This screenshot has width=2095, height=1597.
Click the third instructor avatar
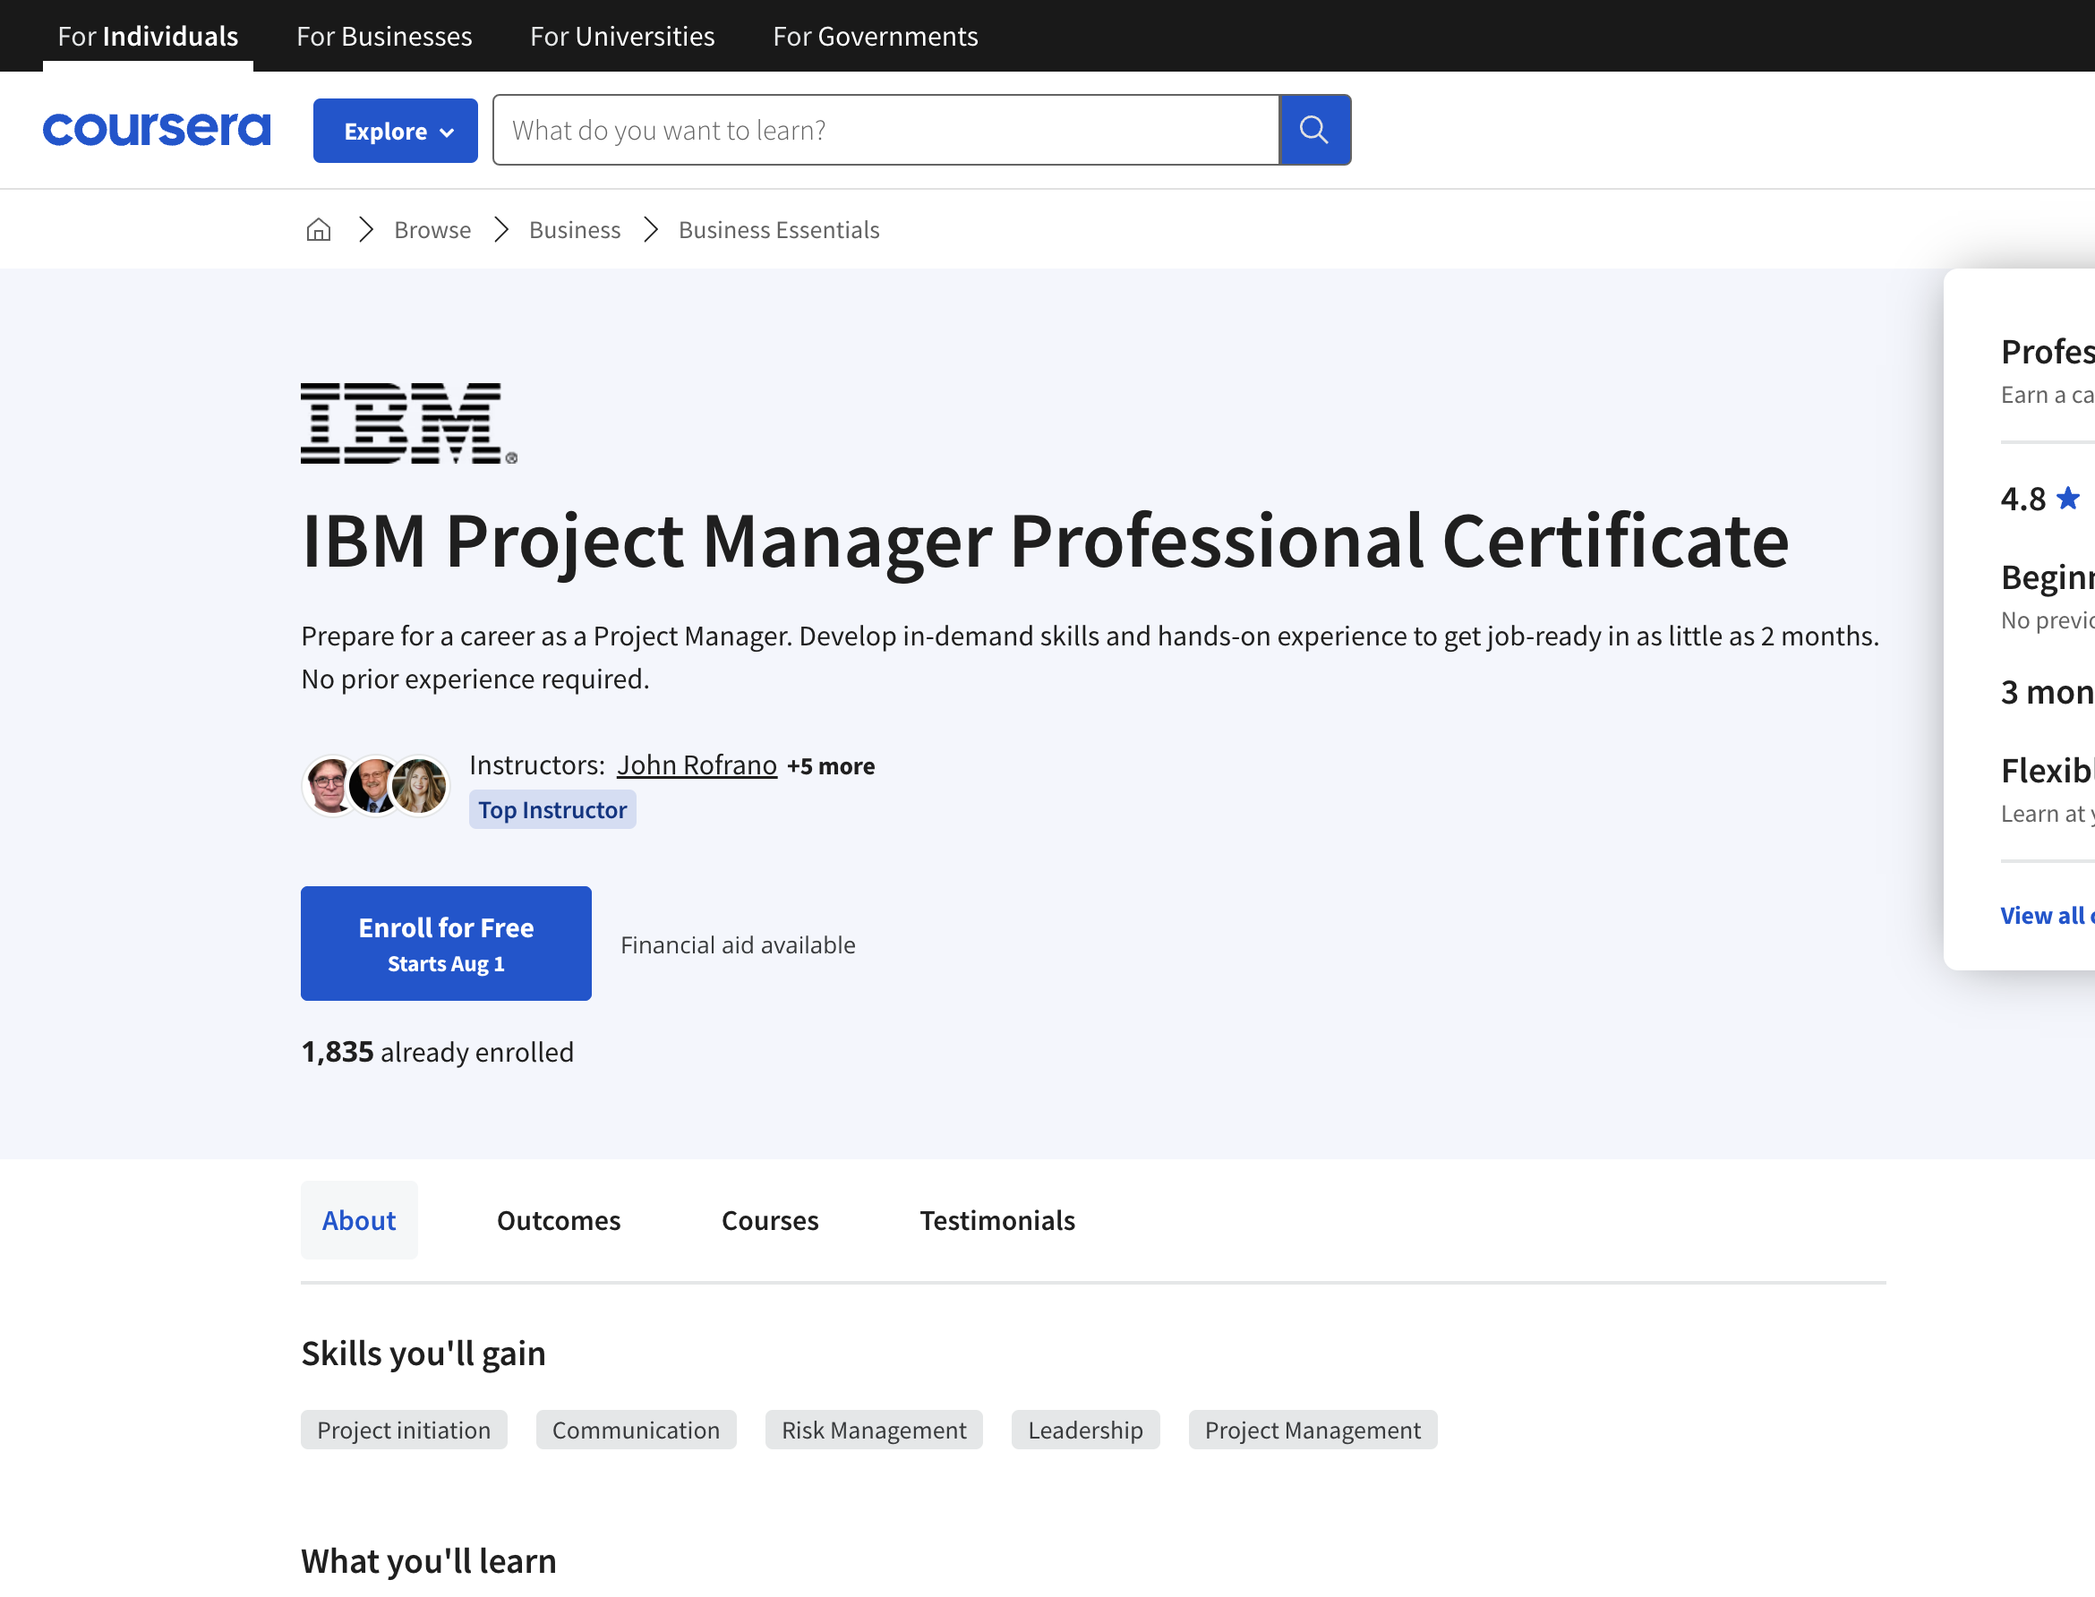click(419, 786)
